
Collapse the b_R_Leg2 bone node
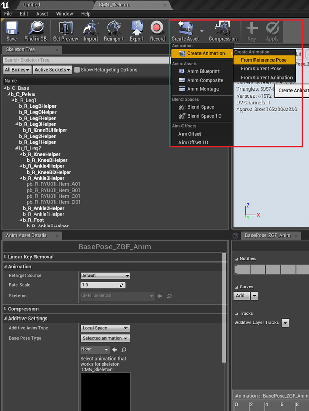click(17, 148)
